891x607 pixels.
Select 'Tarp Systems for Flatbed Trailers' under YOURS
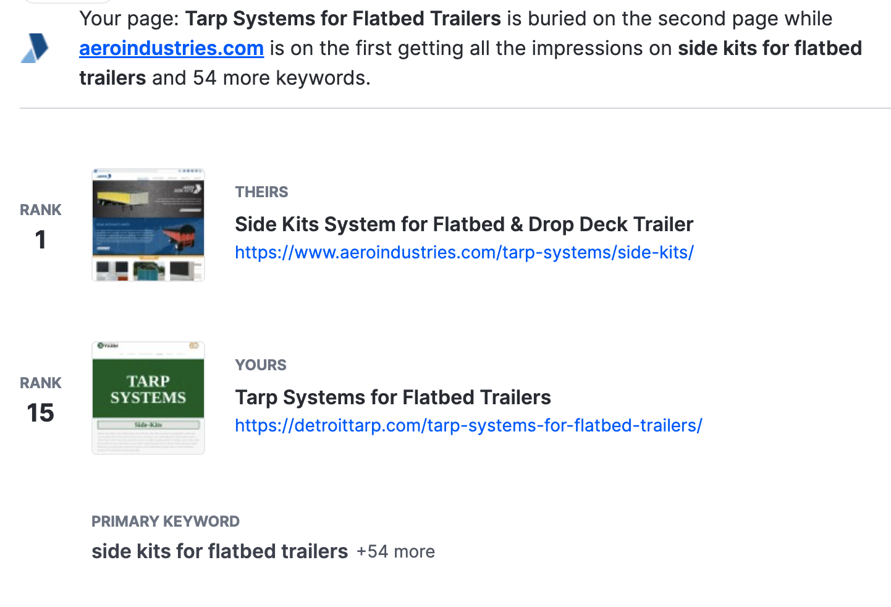point(392,397)
